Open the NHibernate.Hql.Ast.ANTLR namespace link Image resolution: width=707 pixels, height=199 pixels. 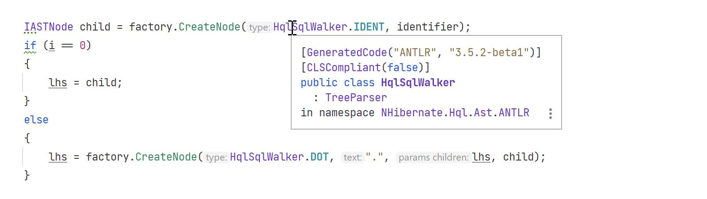[x=455, y=113]
